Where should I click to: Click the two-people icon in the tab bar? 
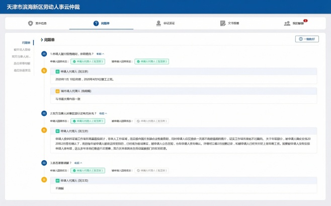coord(287,23)
